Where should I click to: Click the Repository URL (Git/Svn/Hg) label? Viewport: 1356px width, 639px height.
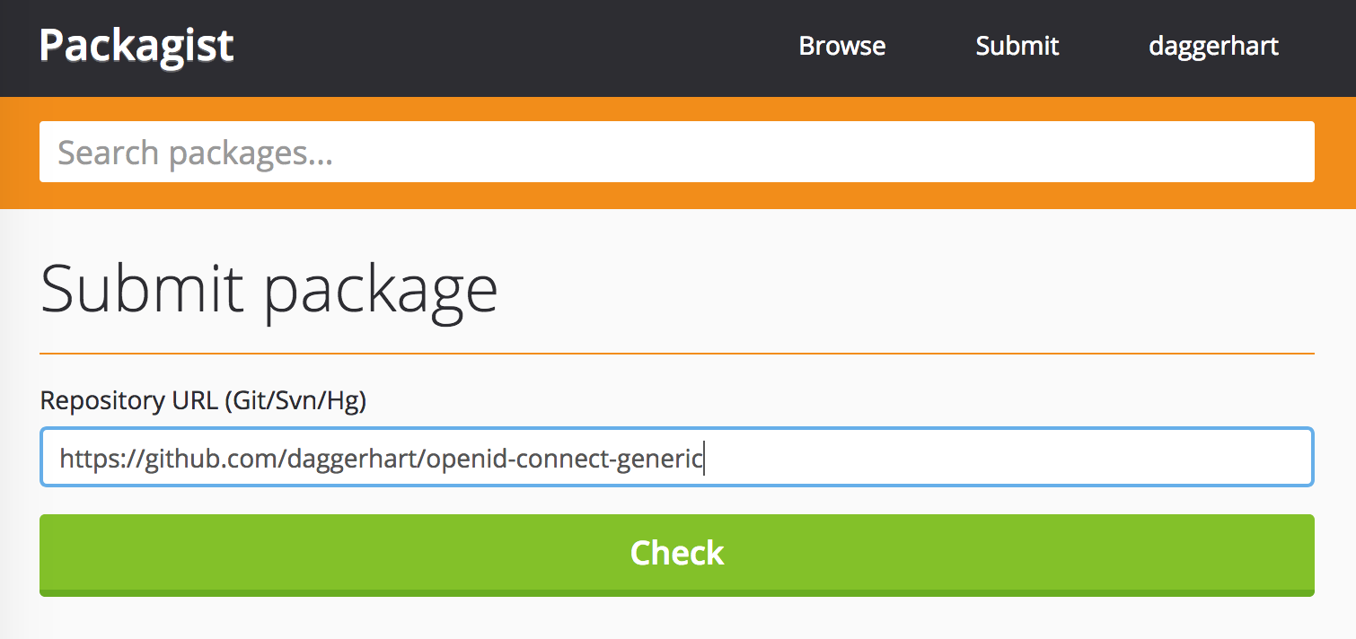203,400
